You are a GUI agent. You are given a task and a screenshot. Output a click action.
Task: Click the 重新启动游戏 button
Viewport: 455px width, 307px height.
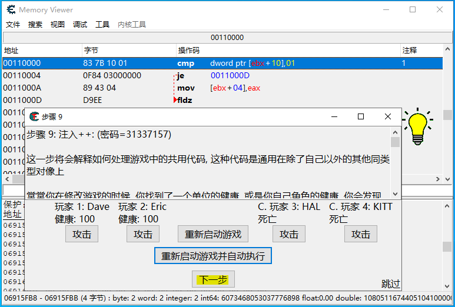coord(213,234)
